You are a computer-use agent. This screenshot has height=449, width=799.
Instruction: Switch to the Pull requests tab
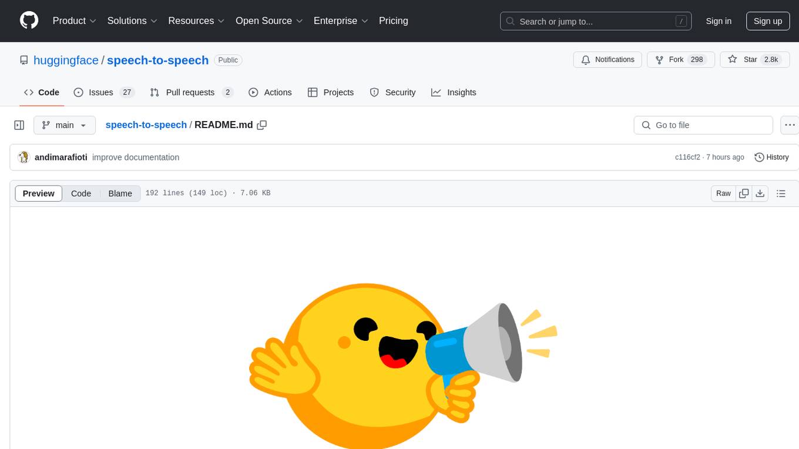(x=192, y=92)
